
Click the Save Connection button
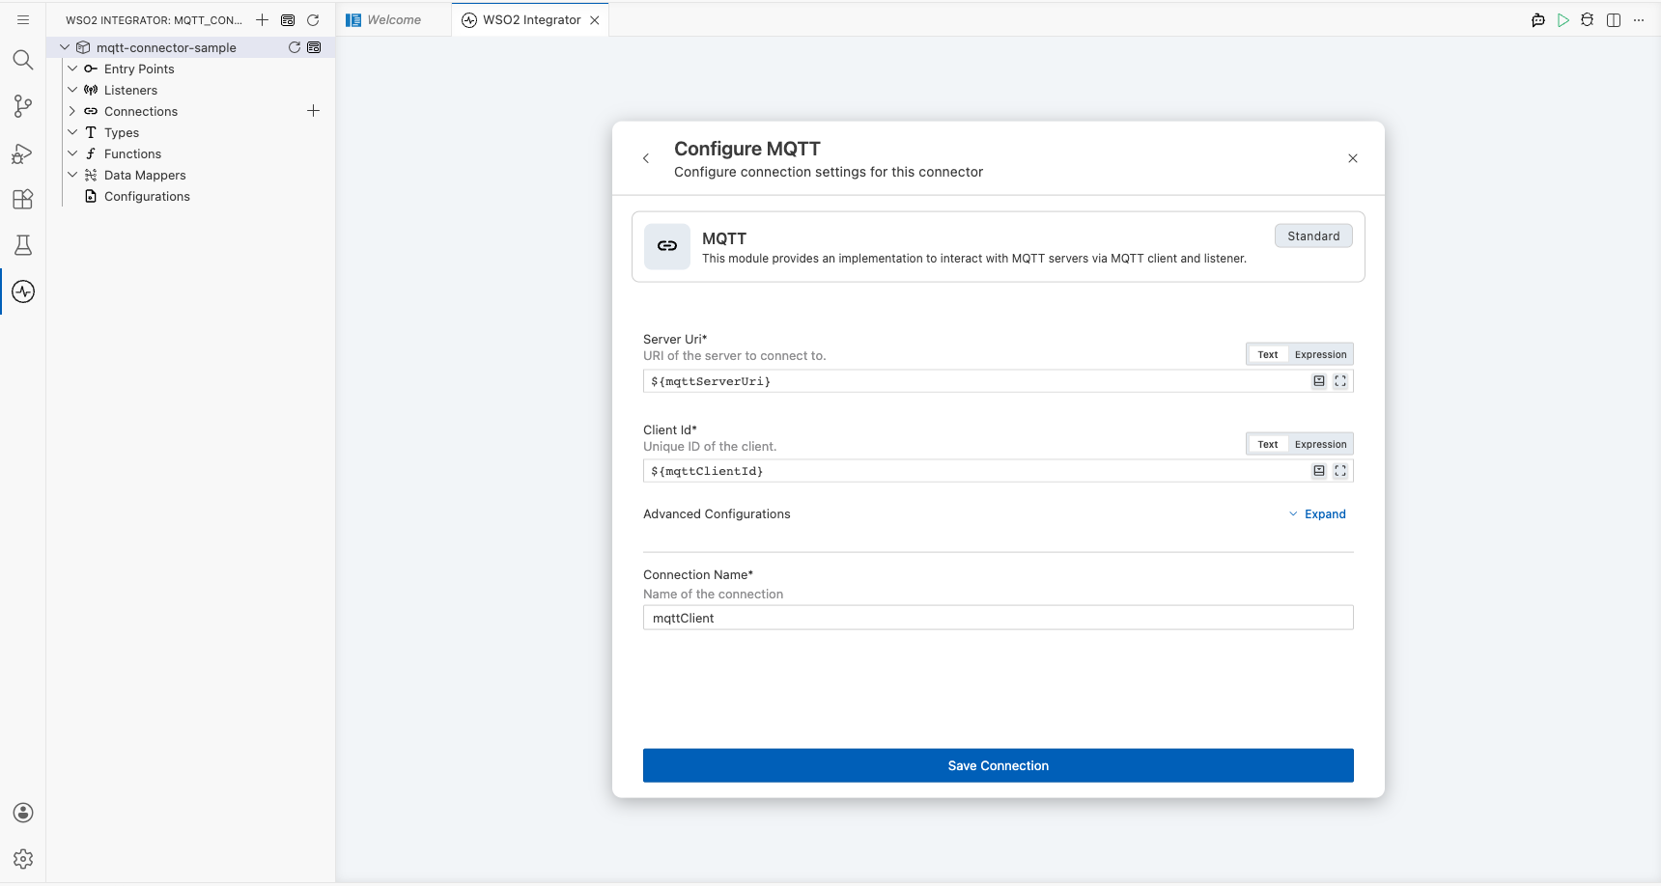999,765
